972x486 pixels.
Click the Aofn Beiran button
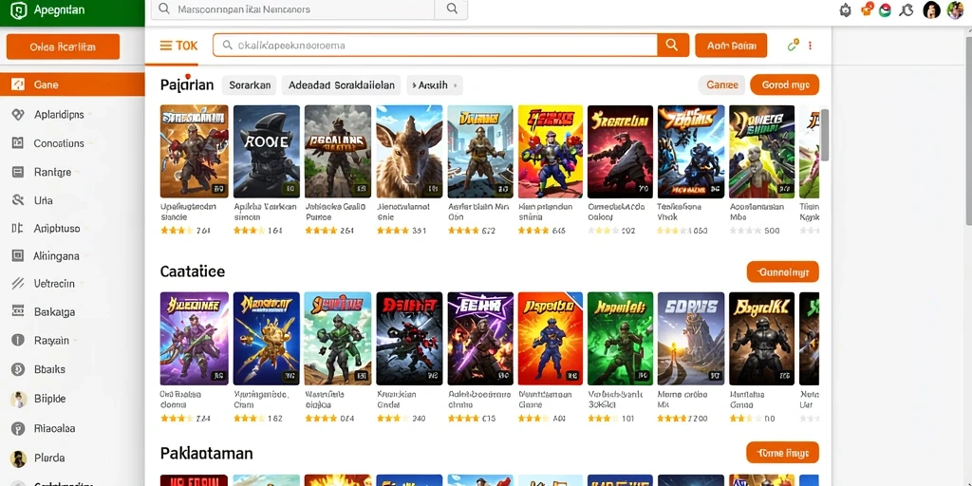point(731,46)
